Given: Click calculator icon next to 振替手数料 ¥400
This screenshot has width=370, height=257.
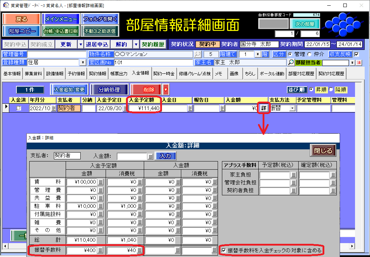Looking at the screenshot, I should pos(101,250).
